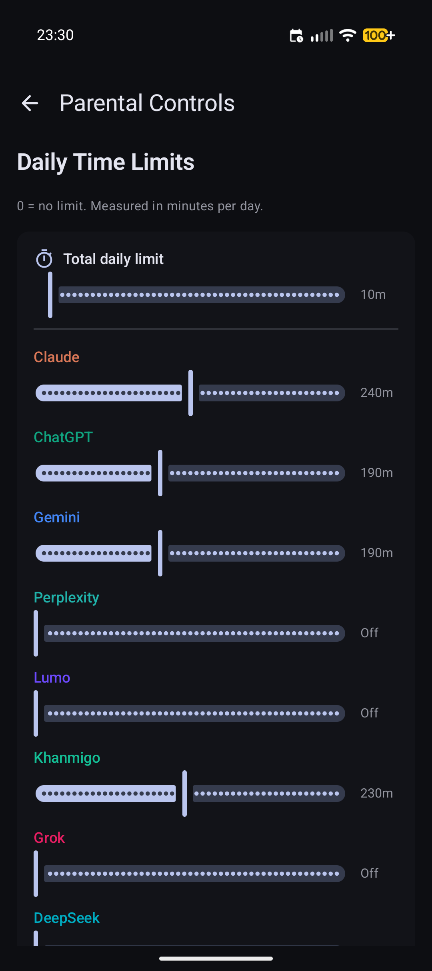432x971 pixels.
Task: Select the Claude app label
Action: click(x=56, y=357)
